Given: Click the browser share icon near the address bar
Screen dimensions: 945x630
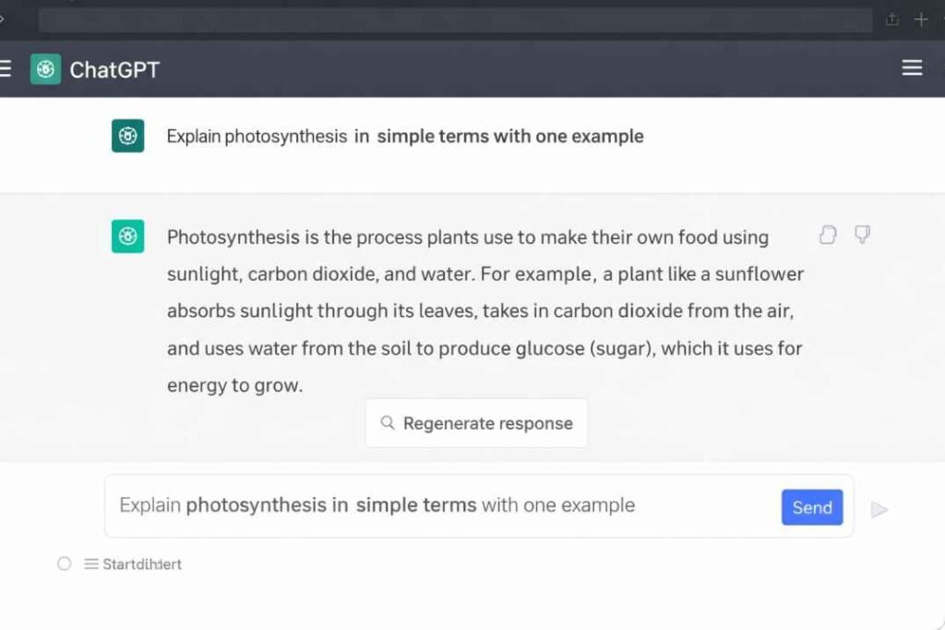Looking at the screenshot, I should coord(891,18).
